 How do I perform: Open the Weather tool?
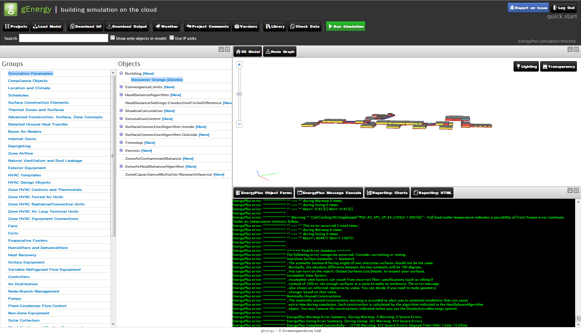click(167, 26)
